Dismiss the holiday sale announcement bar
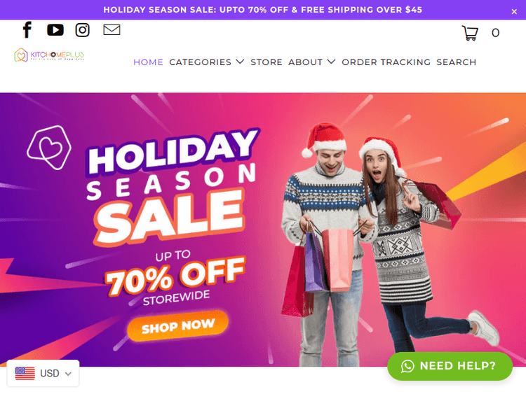The width and height of the screenshot is (526, 394). 514,12
